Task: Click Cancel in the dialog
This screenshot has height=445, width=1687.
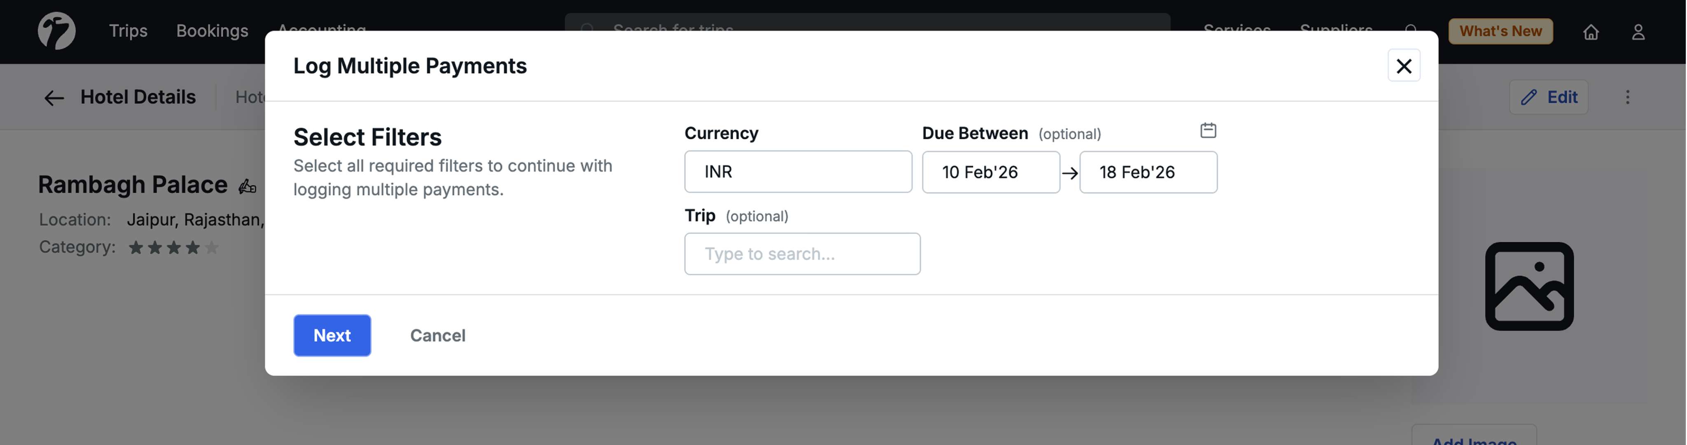Action: (437, 335)
